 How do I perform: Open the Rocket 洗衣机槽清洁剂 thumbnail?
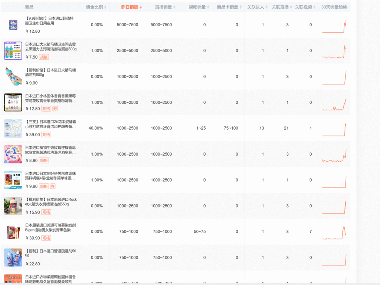pos(13,206)
